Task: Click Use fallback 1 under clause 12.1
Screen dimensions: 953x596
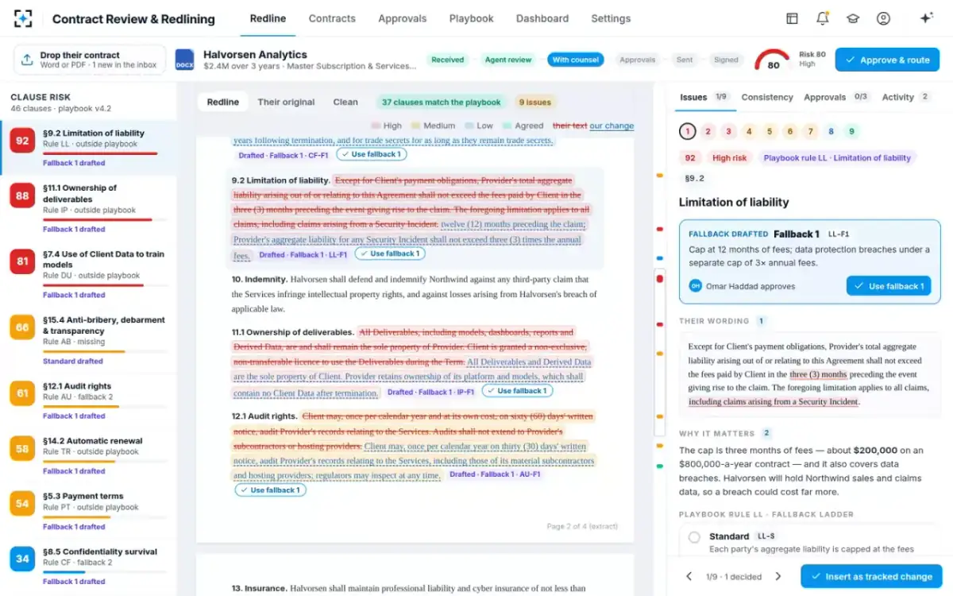Action: click(x=270, y=490)
